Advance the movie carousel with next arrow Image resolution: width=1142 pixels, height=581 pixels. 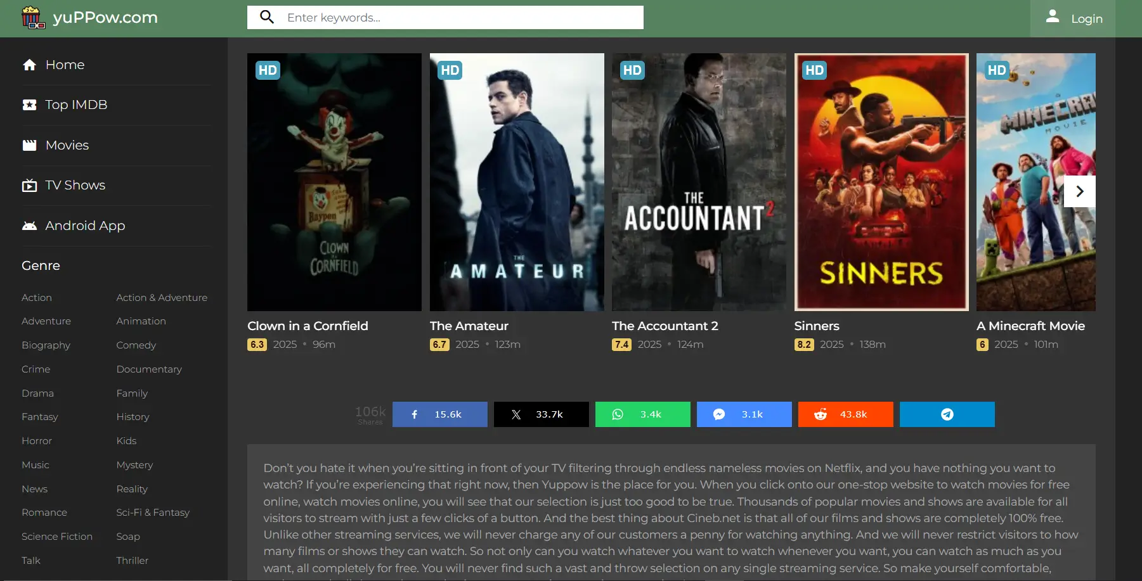(x=1080, y=191)
